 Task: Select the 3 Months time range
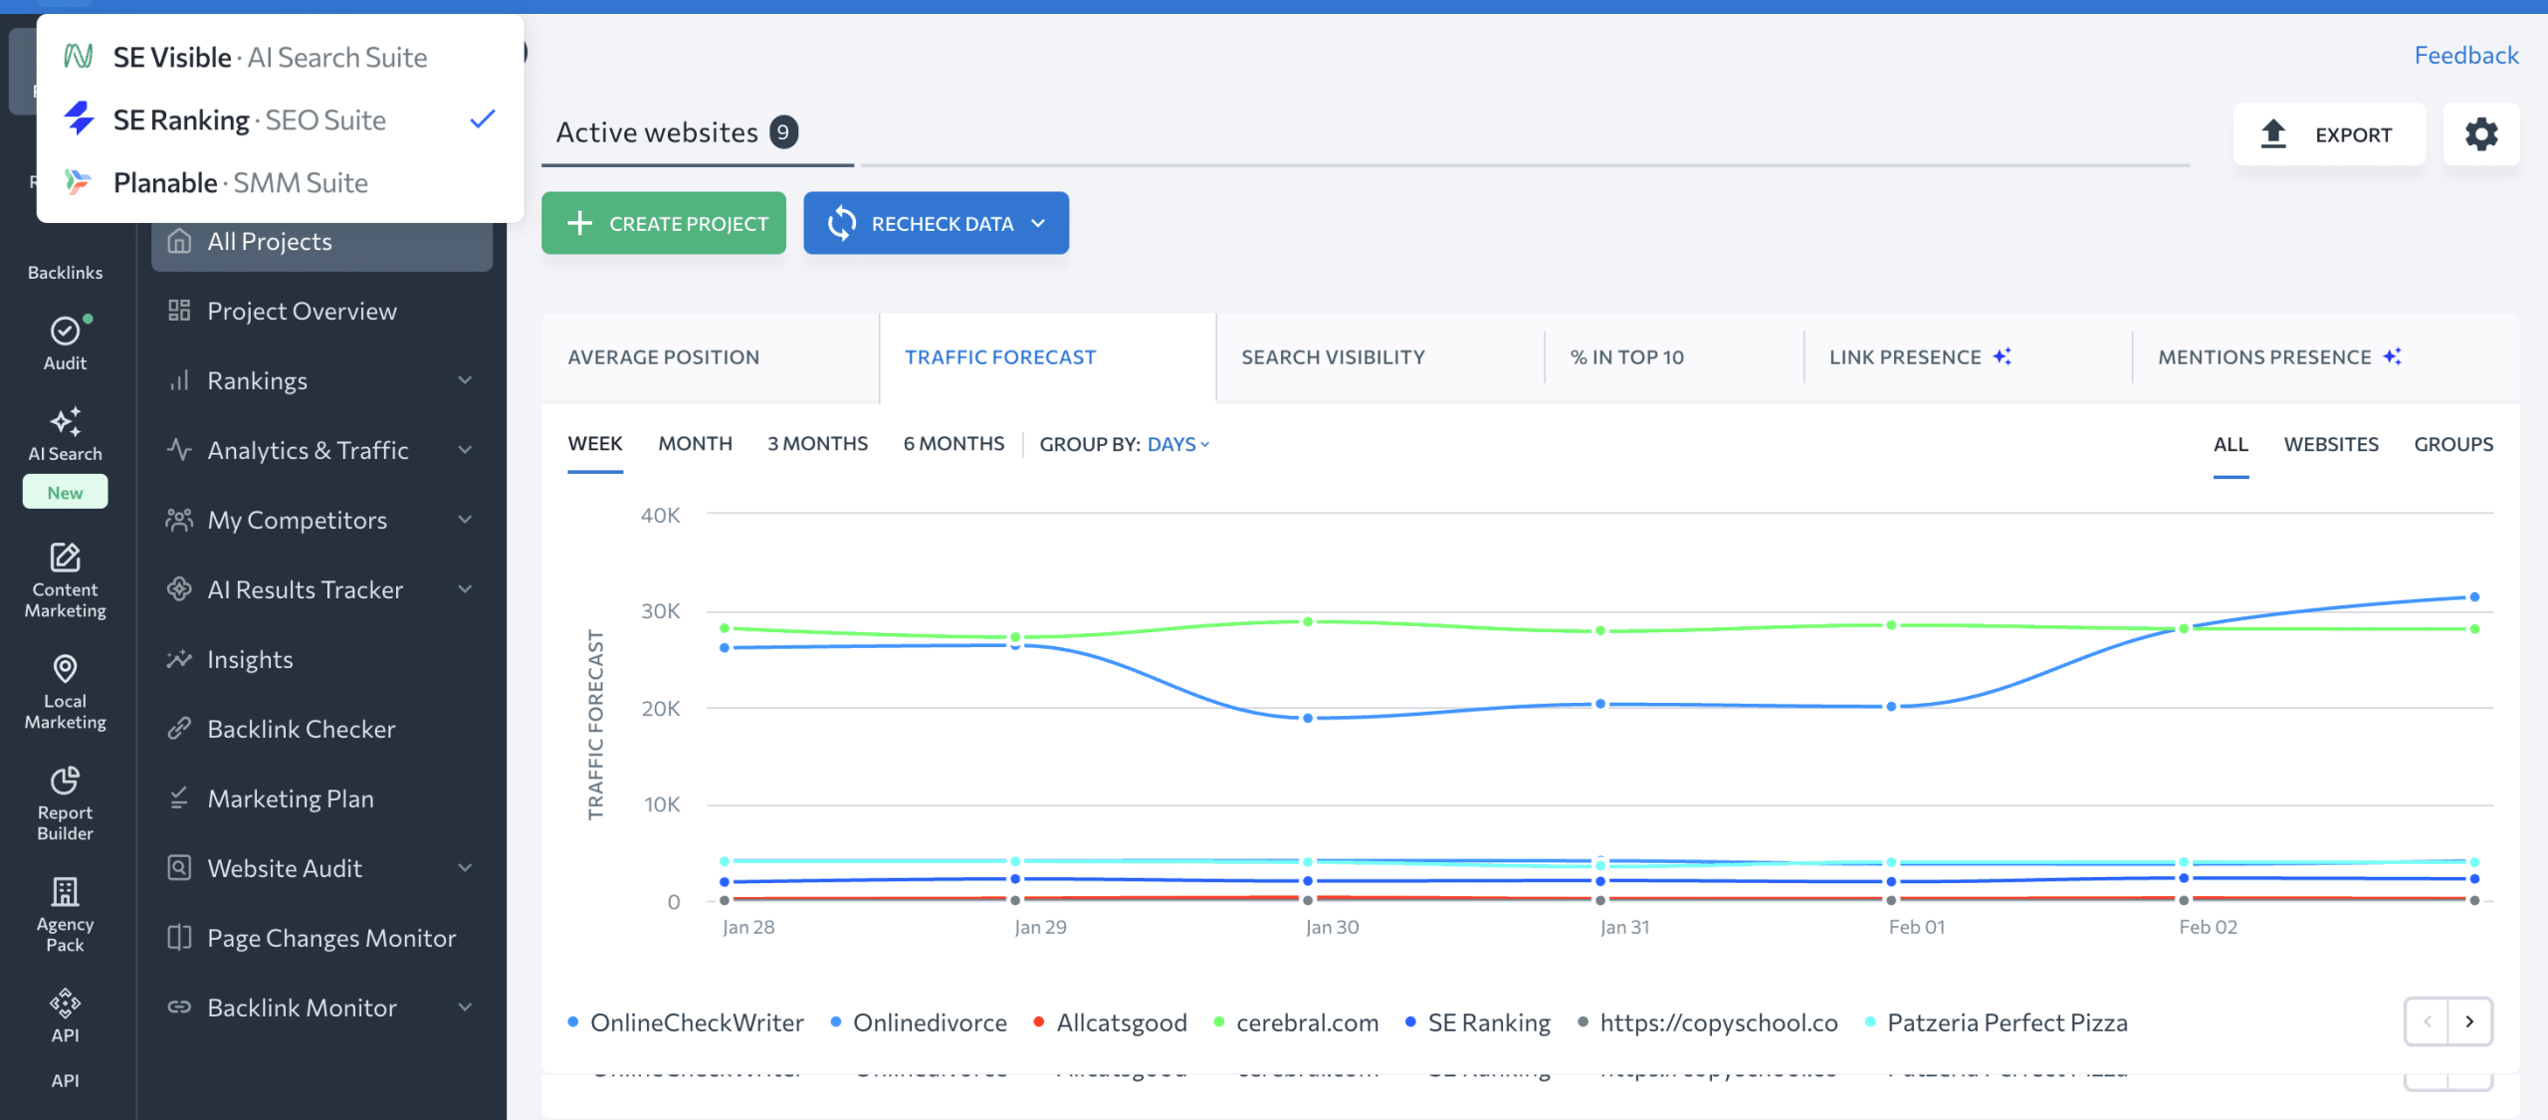point(817,444)
